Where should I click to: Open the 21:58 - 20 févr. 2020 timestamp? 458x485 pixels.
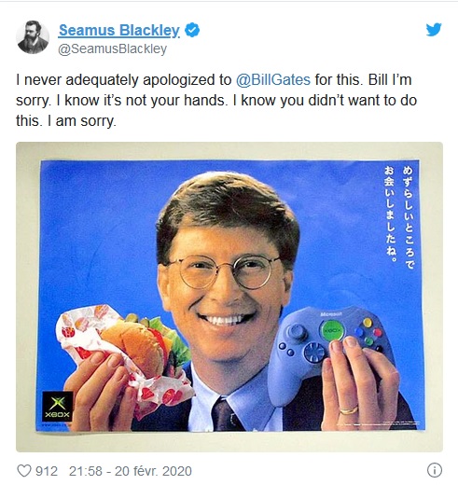[131, 471]
